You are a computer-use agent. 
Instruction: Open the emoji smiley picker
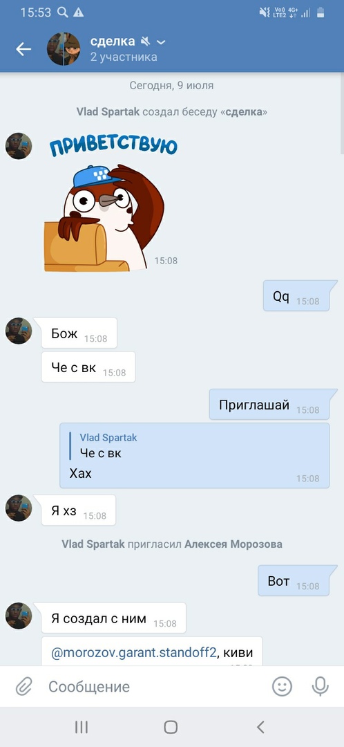(x=282, y=687)
